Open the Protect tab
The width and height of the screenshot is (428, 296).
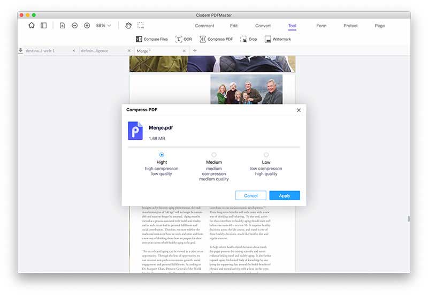click(350, 26)
